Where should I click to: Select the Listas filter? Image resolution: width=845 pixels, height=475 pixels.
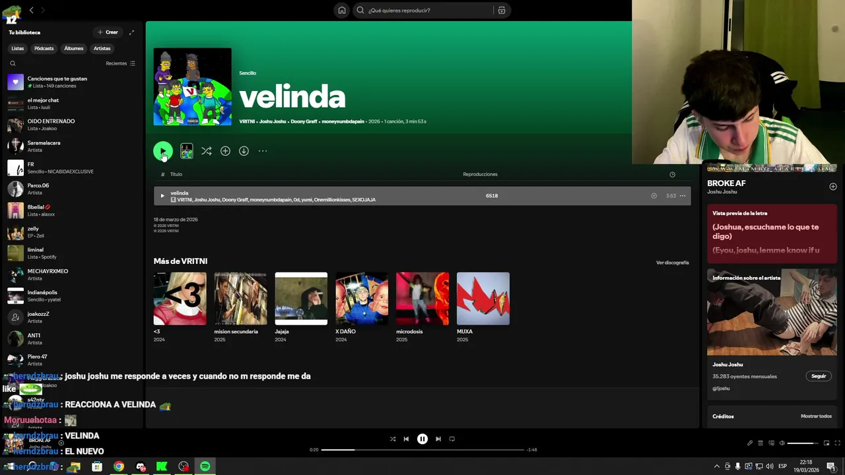pyautogui.click(x=18, y=48)
